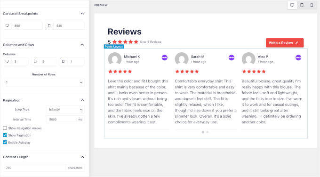Click star rating on Sarah M review
This screenshot has width=320, height=177.
187,72
